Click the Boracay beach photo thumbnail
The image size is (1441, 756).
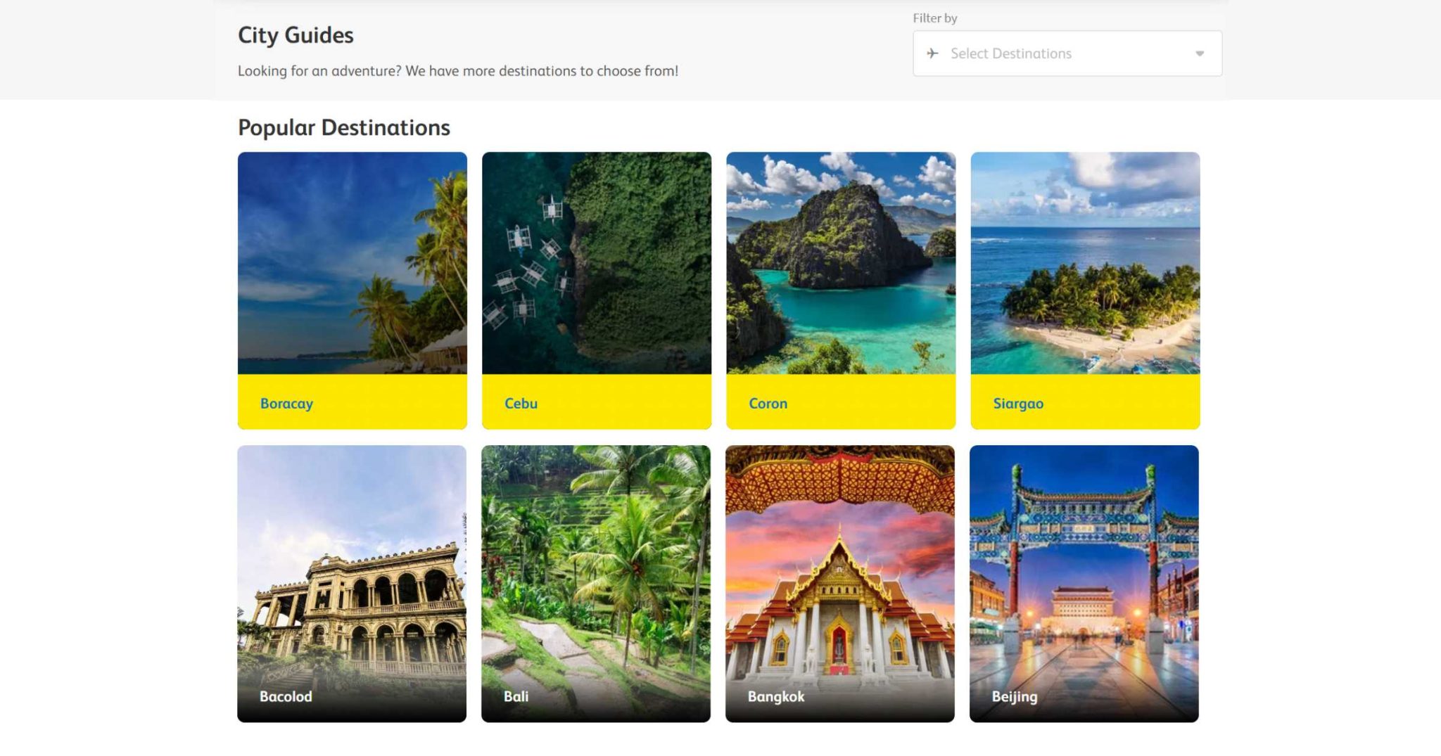[352, 266]
